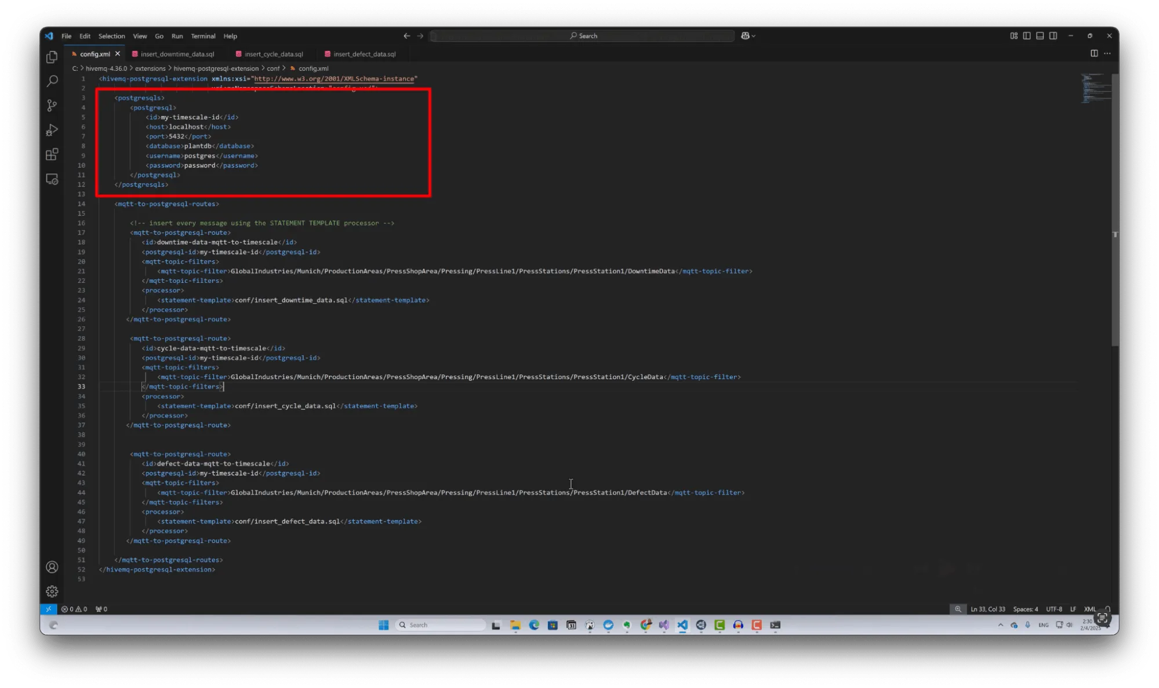Viewport: 1159px width, 688px height.
Task: Close the config.xml tab
Action: click(118, 54)
